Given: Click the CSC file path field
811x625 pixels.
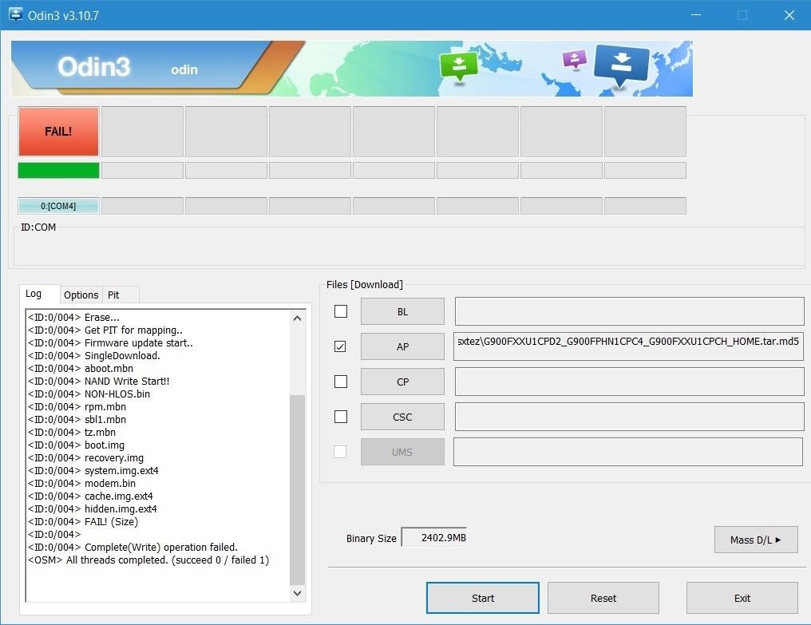Looking at the screenshot, I should (630, 417).
